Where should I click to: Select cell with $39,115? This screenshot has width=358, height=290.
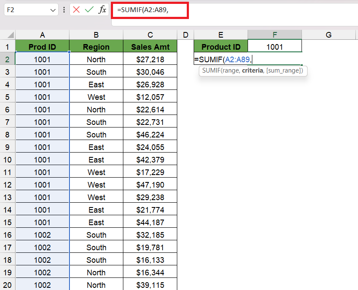[x=150, y=285]
